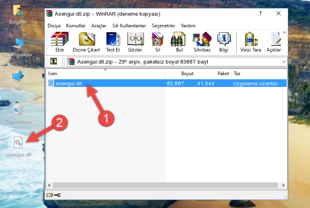
Task: Open the Göster viewer icon
Action: coord(135,42)
